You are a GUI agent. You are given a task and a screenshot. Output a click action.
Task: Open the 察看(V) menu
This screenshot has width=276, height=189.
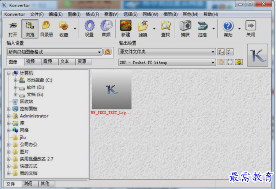[111, 14]
